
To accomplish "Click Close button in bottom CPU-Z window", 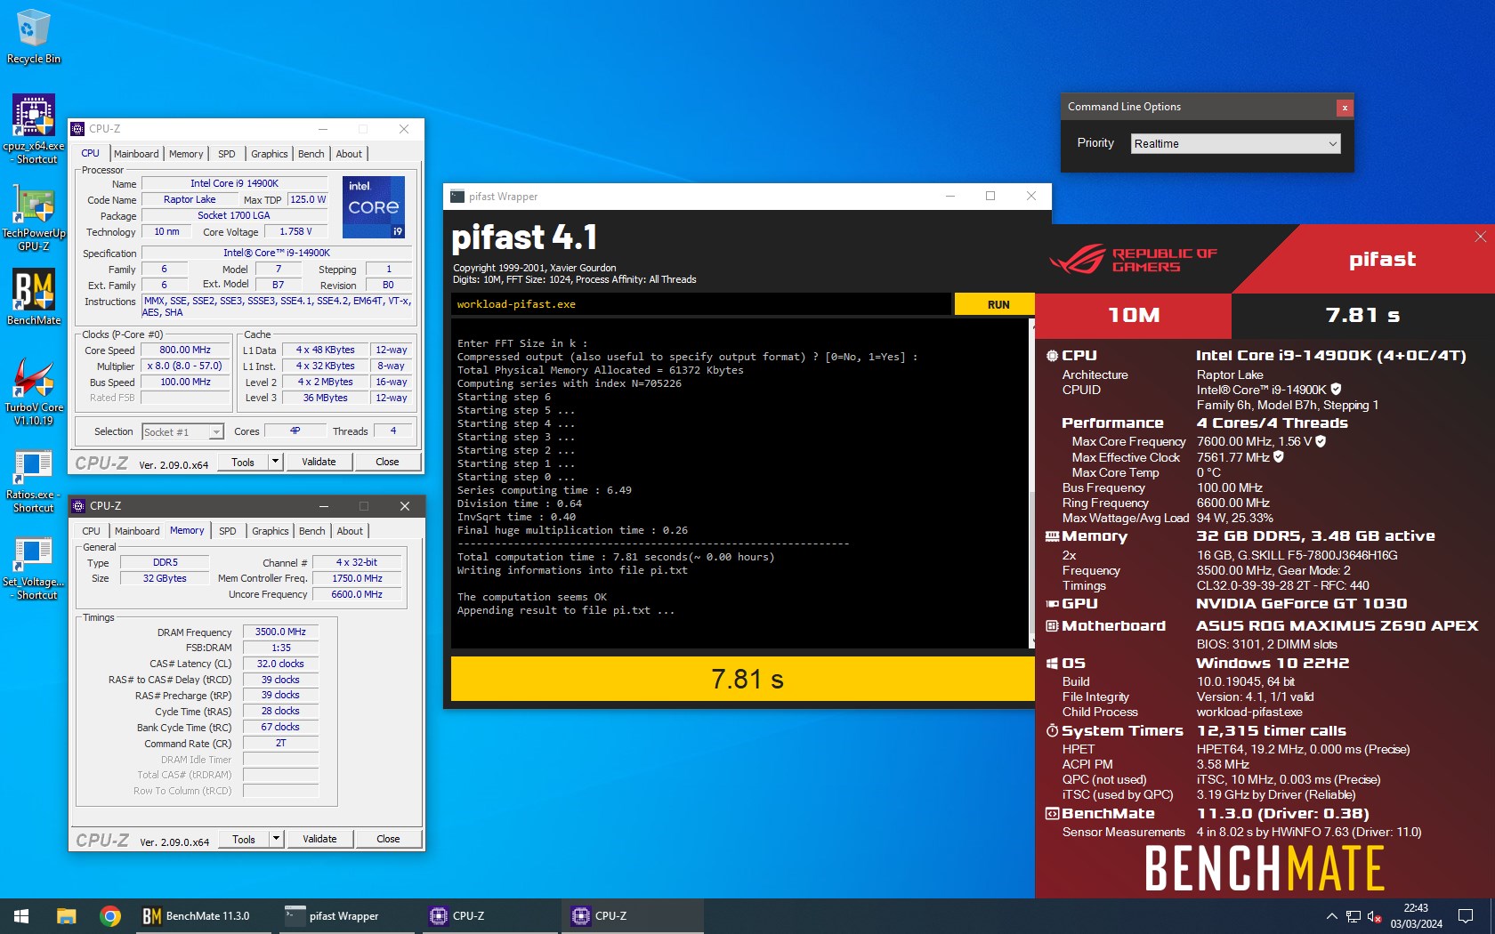I will click(x=388, y=839).
